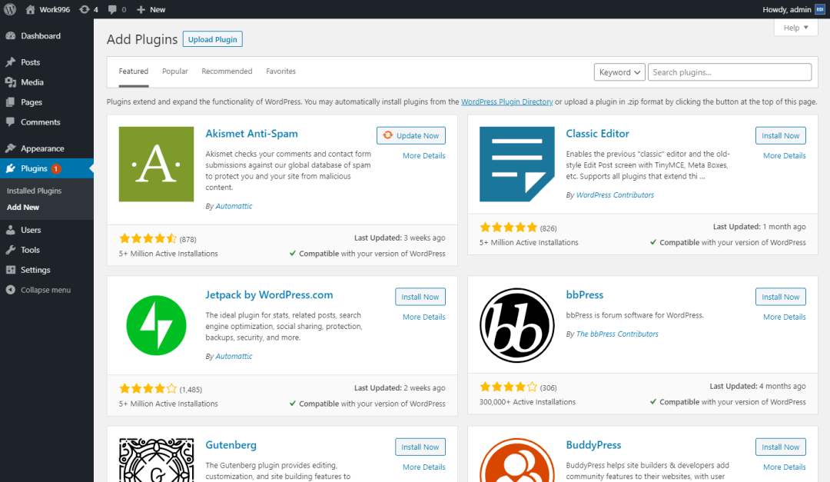Click the Jetpack lightning bolt logo

156,325
